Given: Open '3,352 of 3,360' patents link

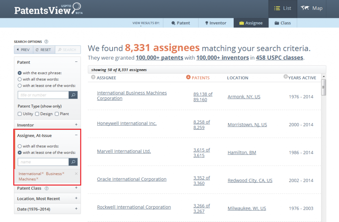Looking at the screenshot, I should click(202, 181).
